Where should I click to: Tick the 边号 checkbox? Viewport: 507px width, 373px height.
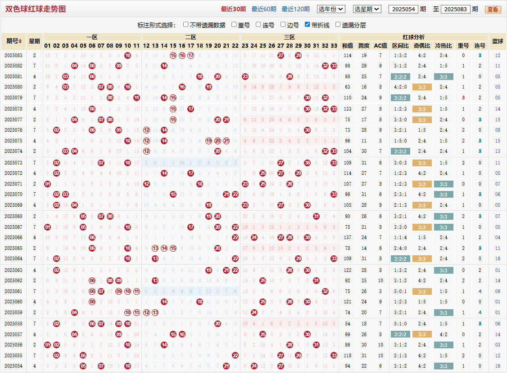283,25
